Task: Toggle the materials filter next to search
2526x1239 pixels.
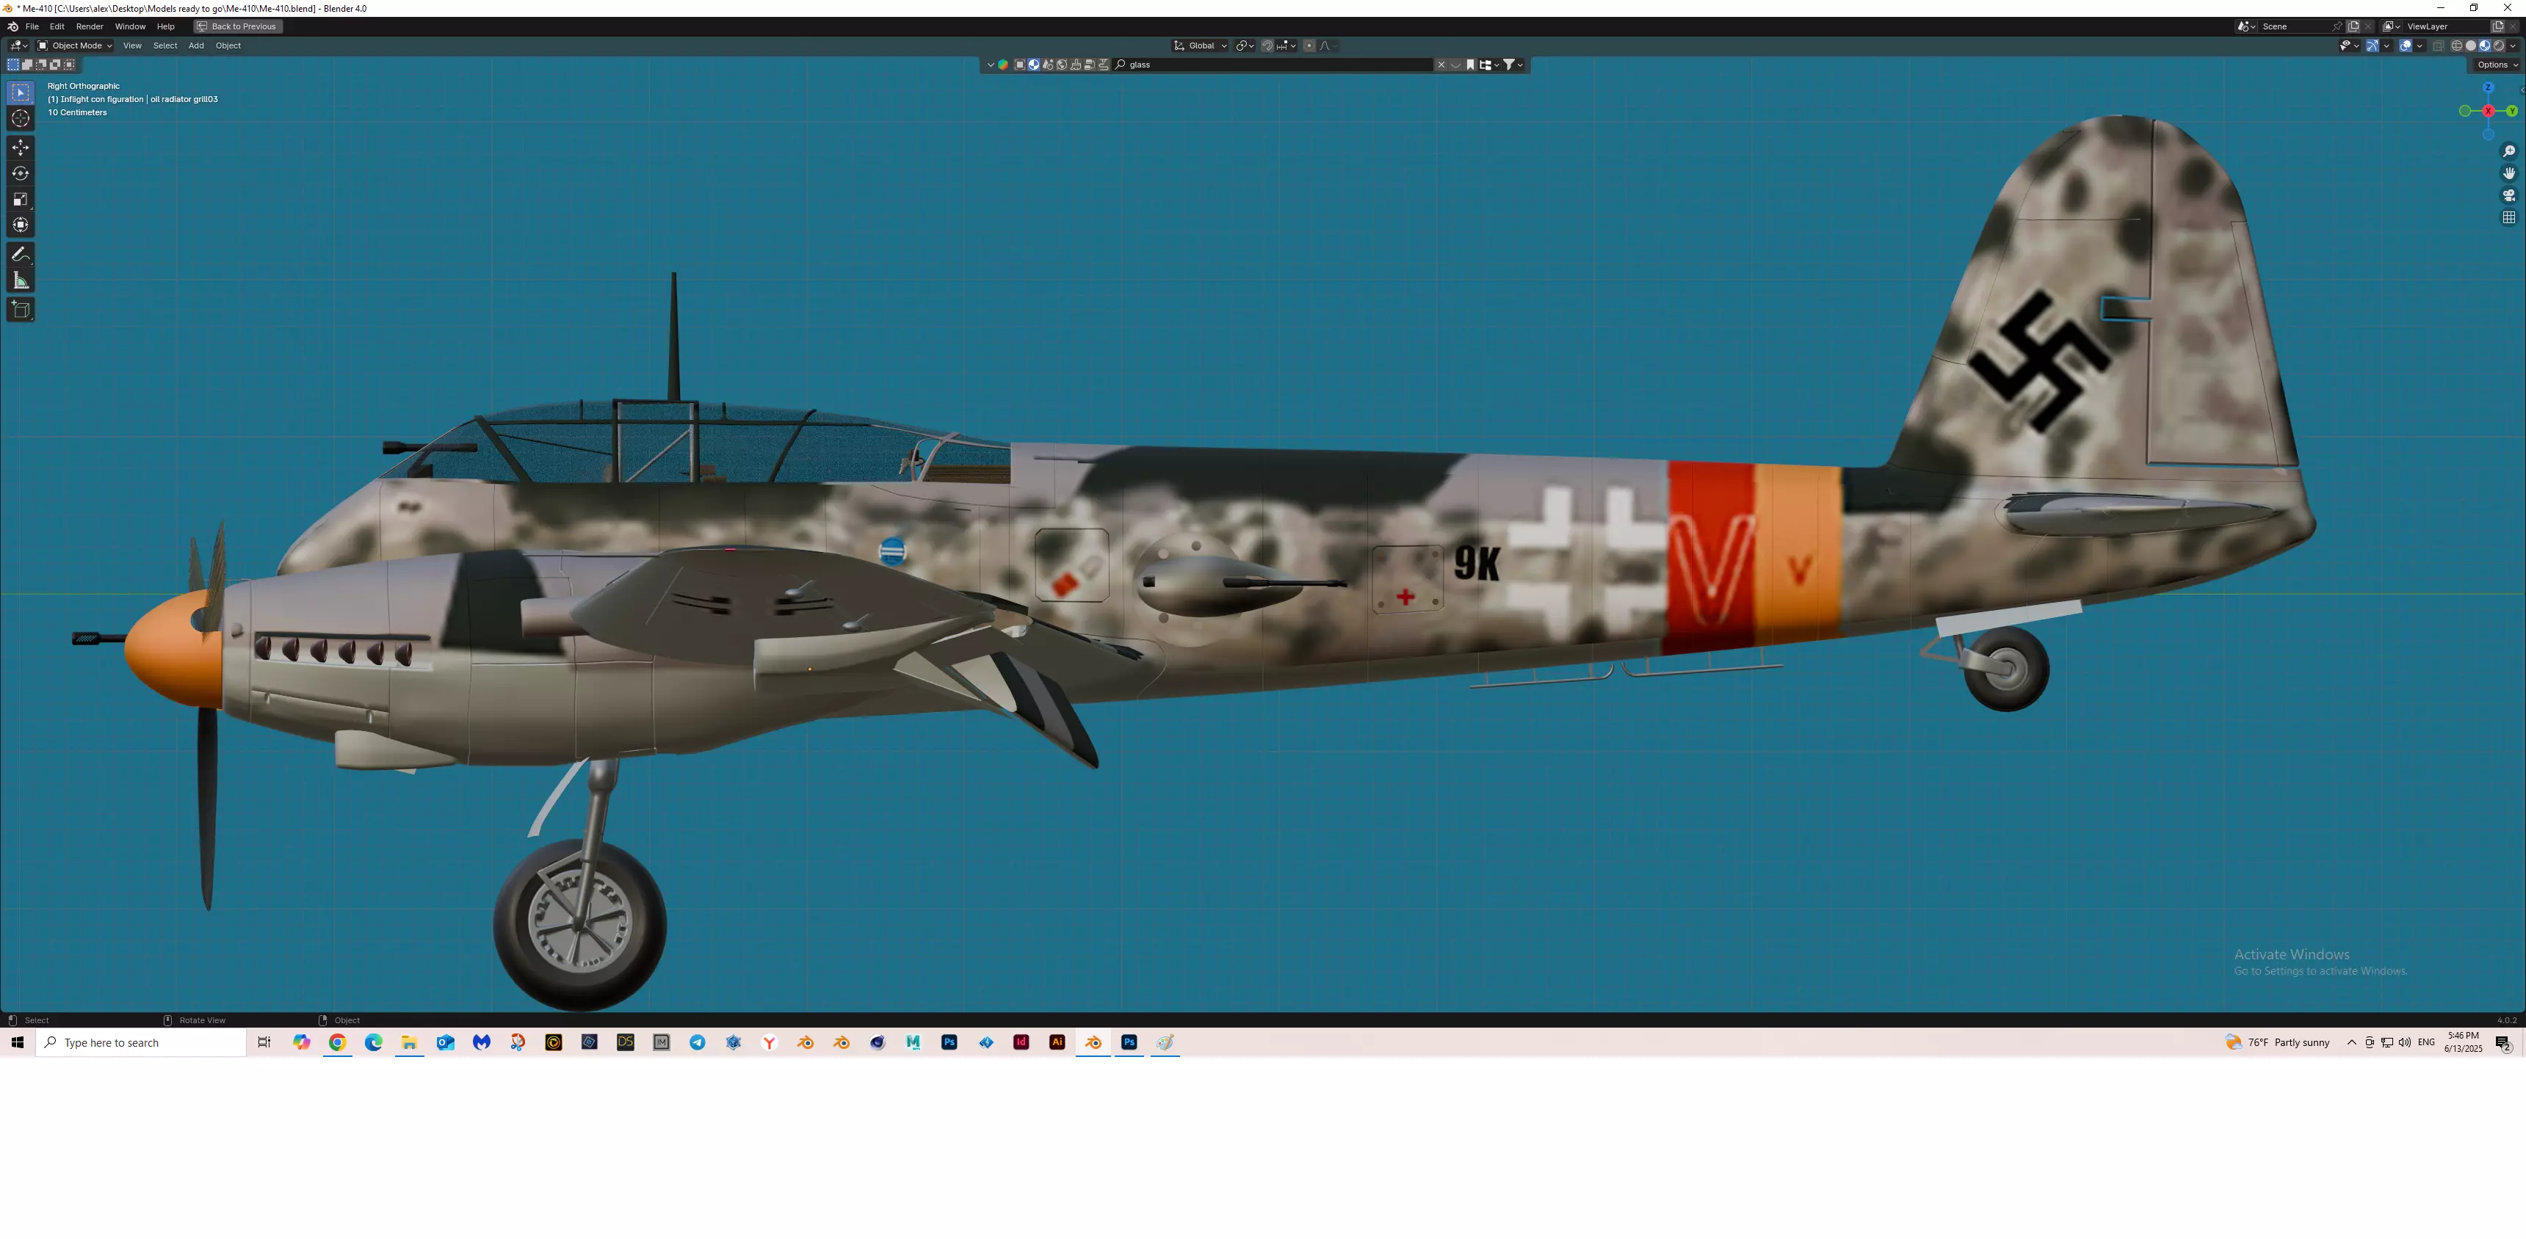Action: [1034, 65]
